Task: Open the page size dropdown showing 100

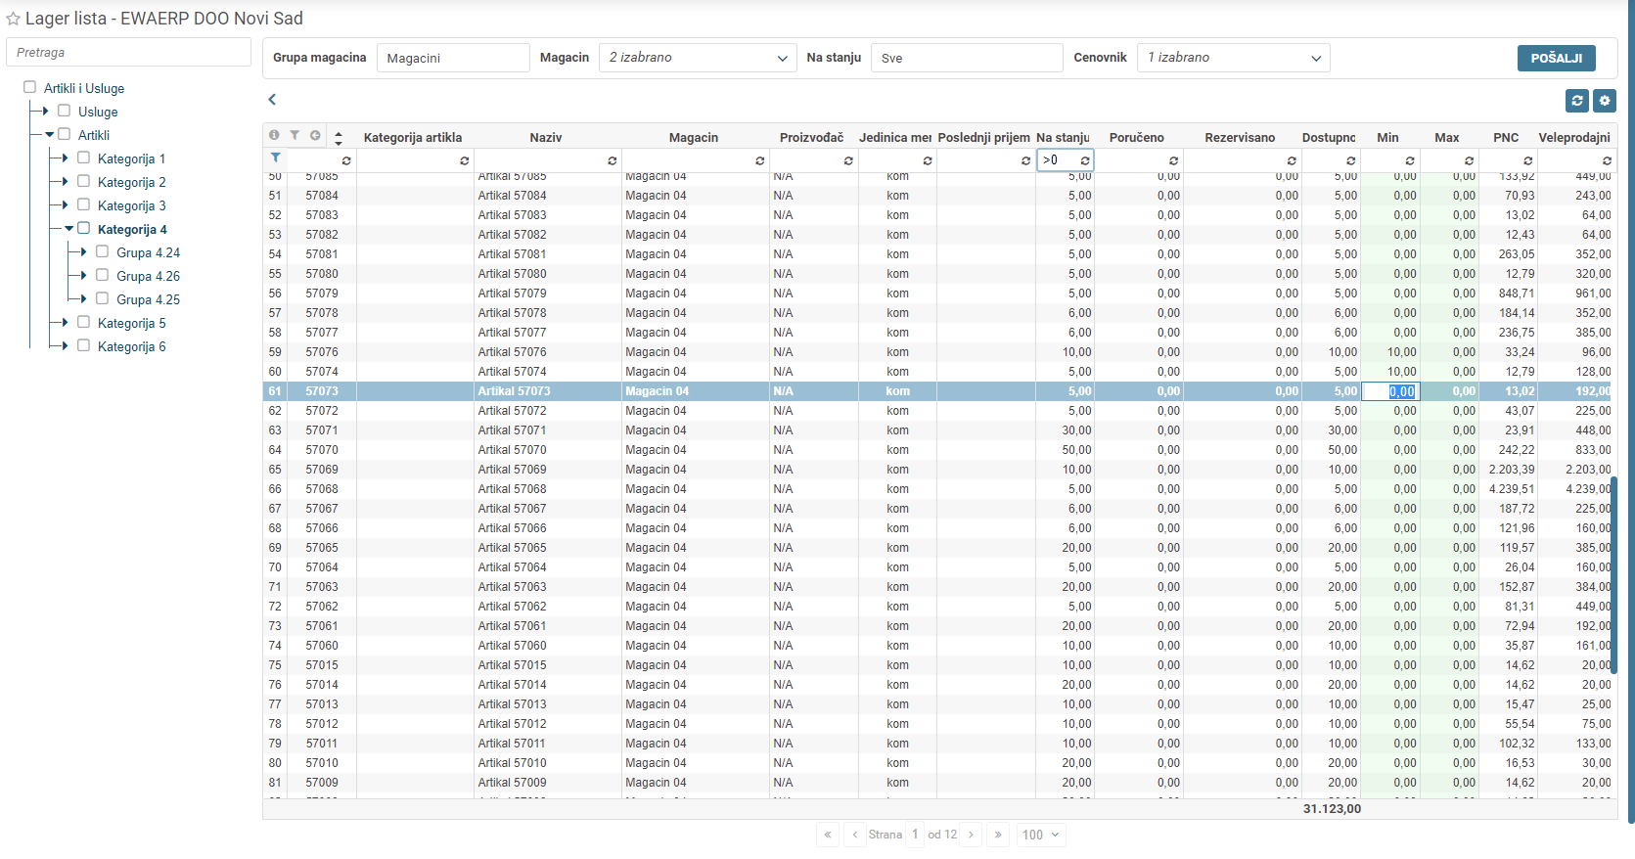Action: coord(1040,835)
